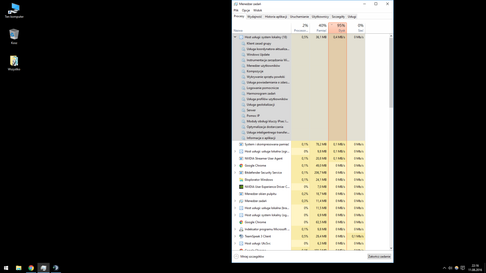Screen dimensions: 486x273
Task: Switch to the Użytkownicy tab
Action: pos(320,17)
